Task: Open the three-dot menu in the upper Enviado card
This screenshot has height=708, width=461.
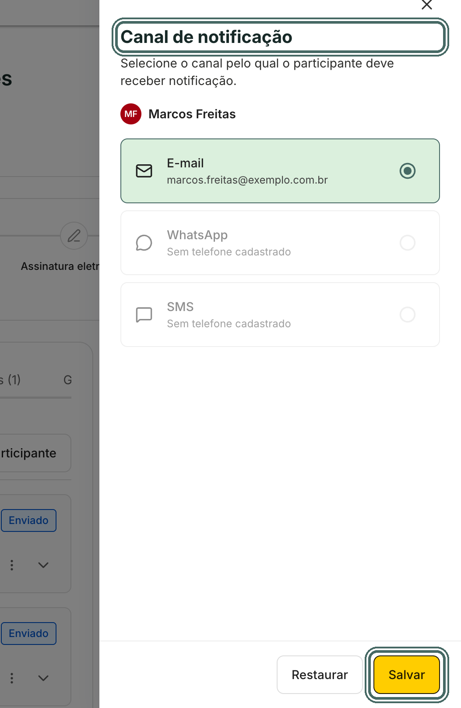Action: 12,565
